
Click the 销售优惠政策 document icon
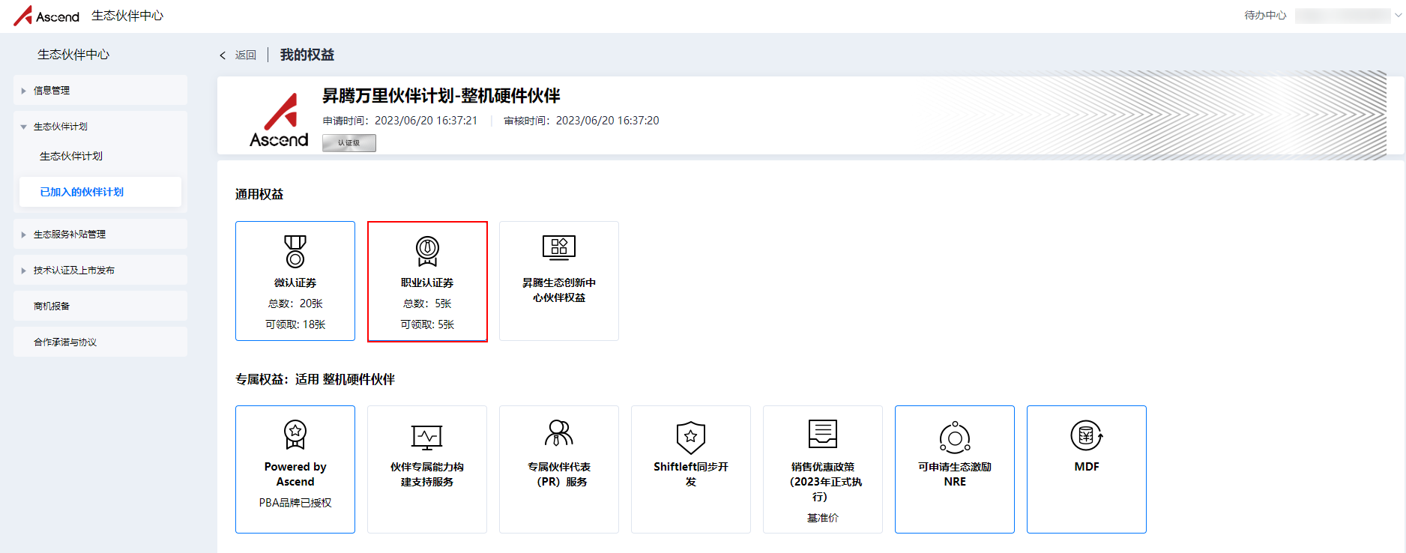click(x=823, y=434)
